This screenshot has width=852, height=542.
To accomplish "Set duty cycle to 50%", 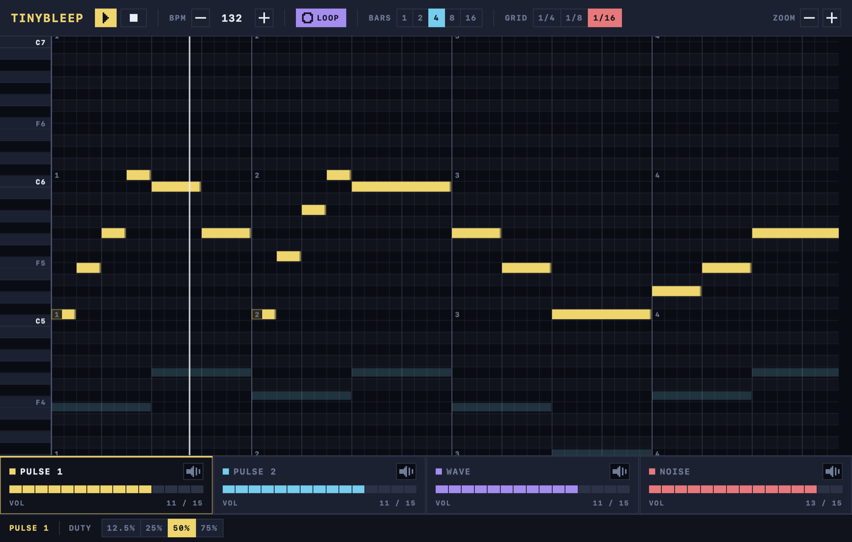I will pyautogui.click(x=182, y=528).
